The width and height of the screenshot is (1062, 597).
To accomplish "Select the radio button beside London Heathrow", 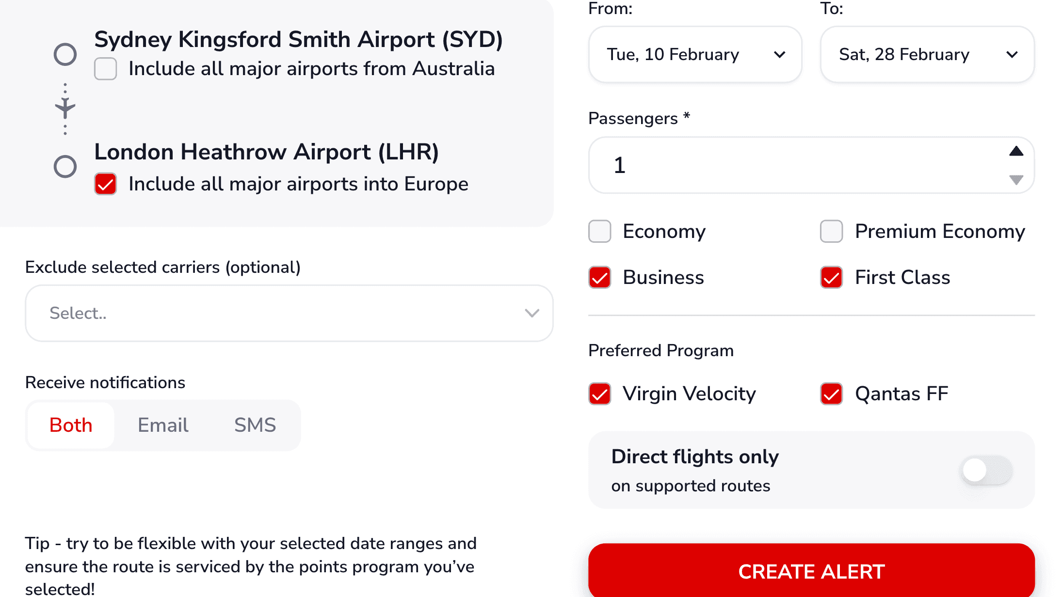I will [64, 166].
